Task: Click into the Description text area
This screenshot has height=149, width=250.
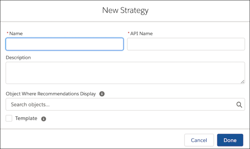Action: pos(125,73)
